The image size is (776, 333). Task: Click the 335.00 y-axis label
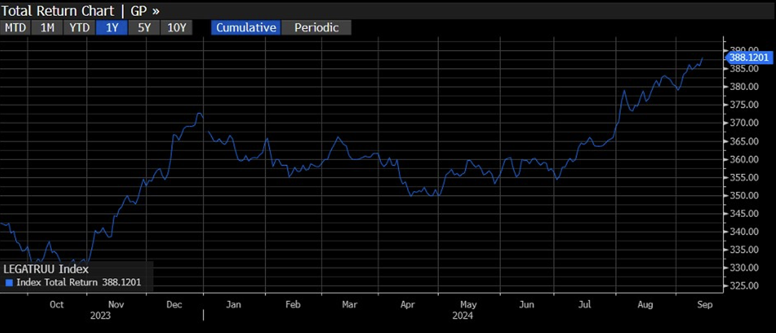744,250
